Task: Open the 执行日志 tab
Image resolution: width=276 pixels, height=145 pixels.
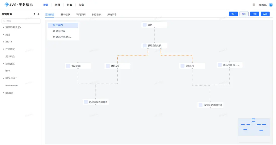Action: pyautogui.click(x=96, y=15)
